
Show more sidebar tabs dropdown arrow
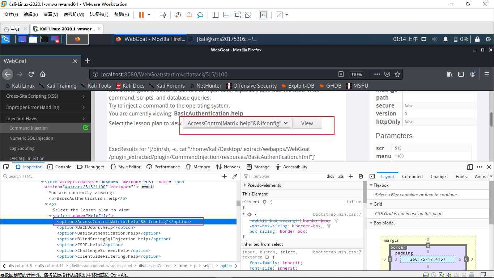[490, 176]
